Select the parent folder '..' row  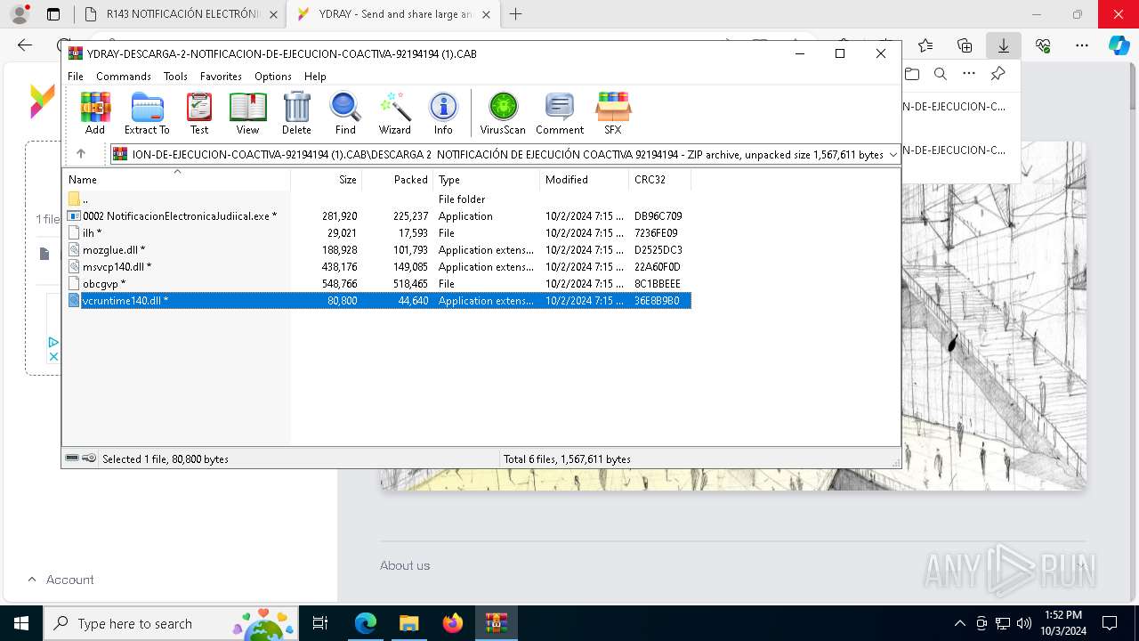coord(377,199)
